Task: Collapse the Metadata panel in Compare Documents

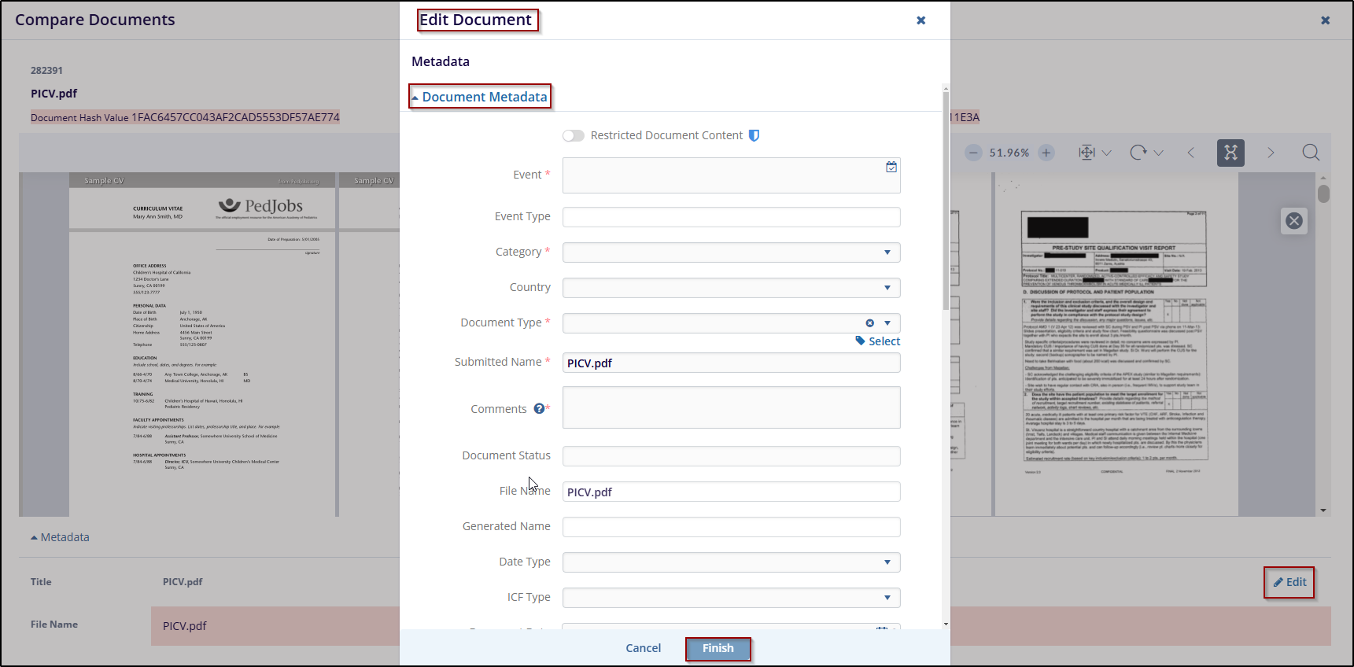Action: (x=60, y=537)
